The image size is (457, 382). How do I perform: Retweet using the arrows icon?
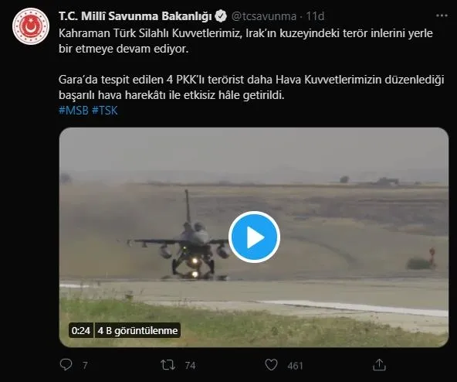[168, 365]
